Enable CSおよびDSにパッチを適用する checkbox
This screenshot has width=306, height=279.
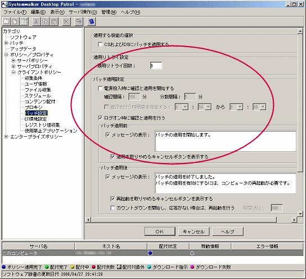[x=100, y=44]
